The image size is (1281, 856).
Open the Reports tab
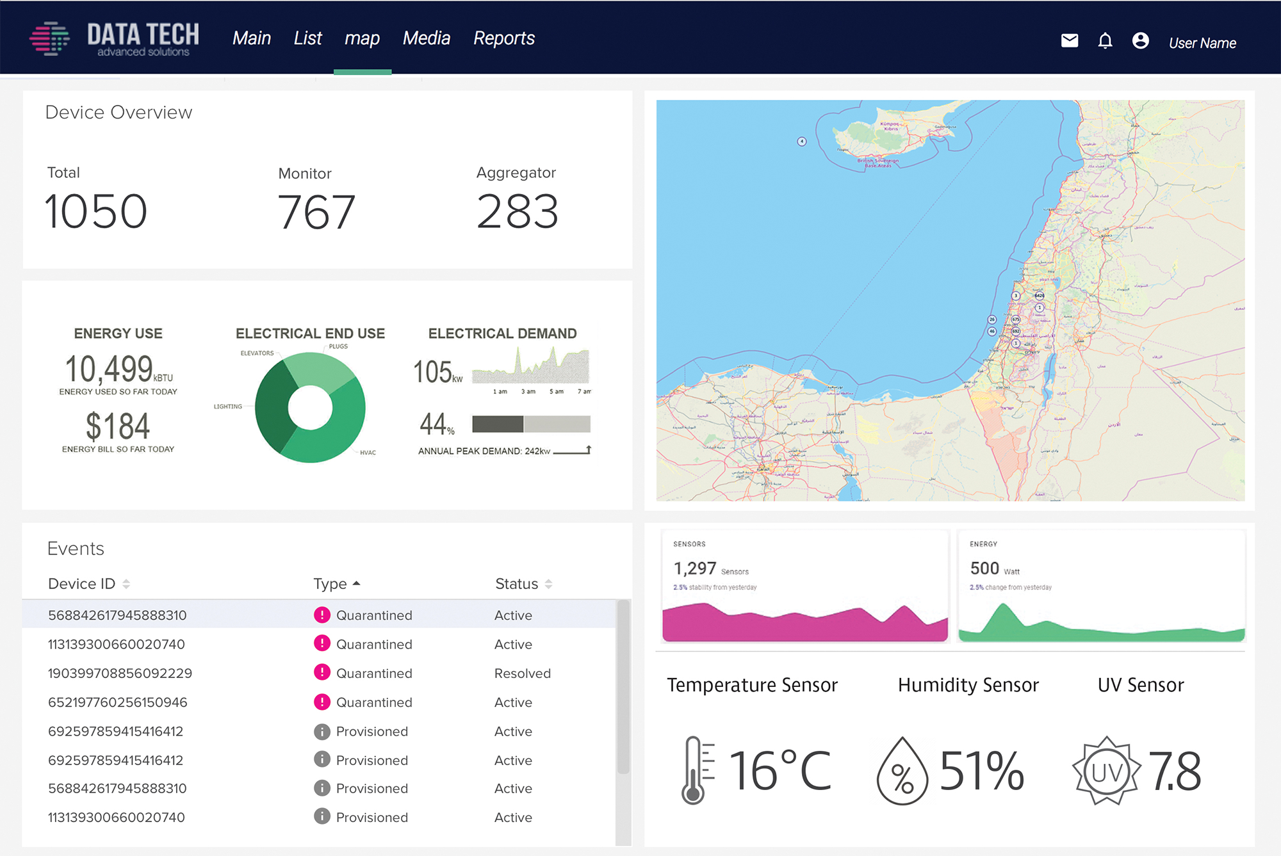coord(503,38)
